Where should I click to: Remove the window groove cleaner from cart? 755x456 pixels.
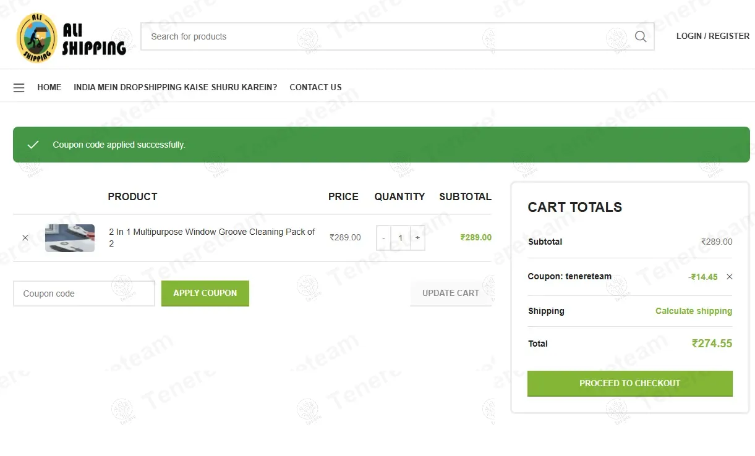pos(25,238)
